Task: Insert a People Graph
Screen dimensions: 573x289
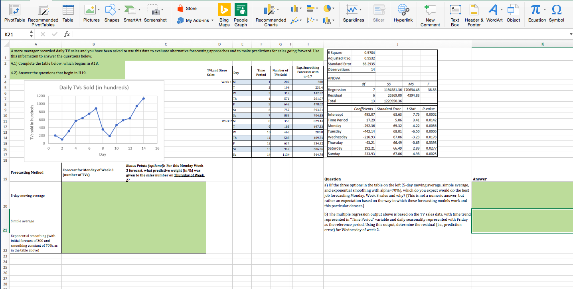Action: pyautogui.click(x=241, y=14)
